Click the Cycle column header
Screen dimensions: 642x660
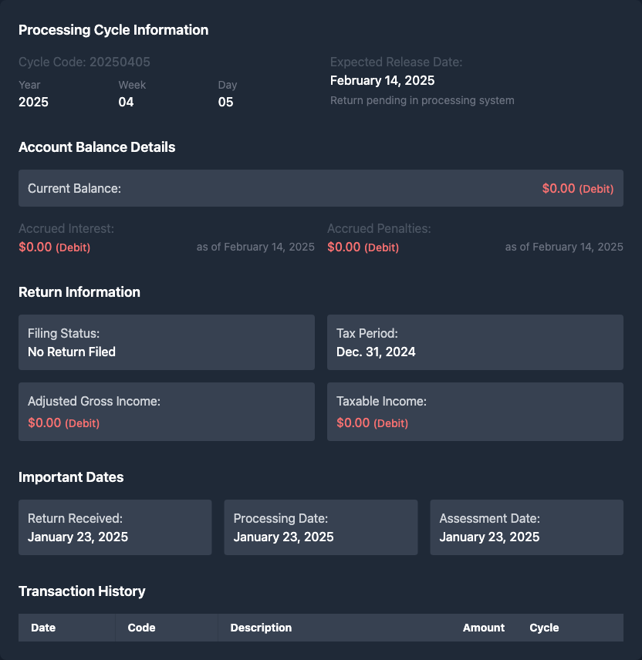(x=544, y=628)
